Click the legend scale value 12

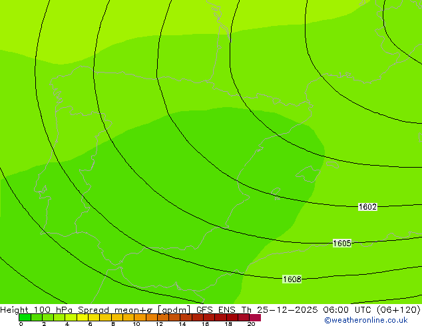tap(159, 323)
